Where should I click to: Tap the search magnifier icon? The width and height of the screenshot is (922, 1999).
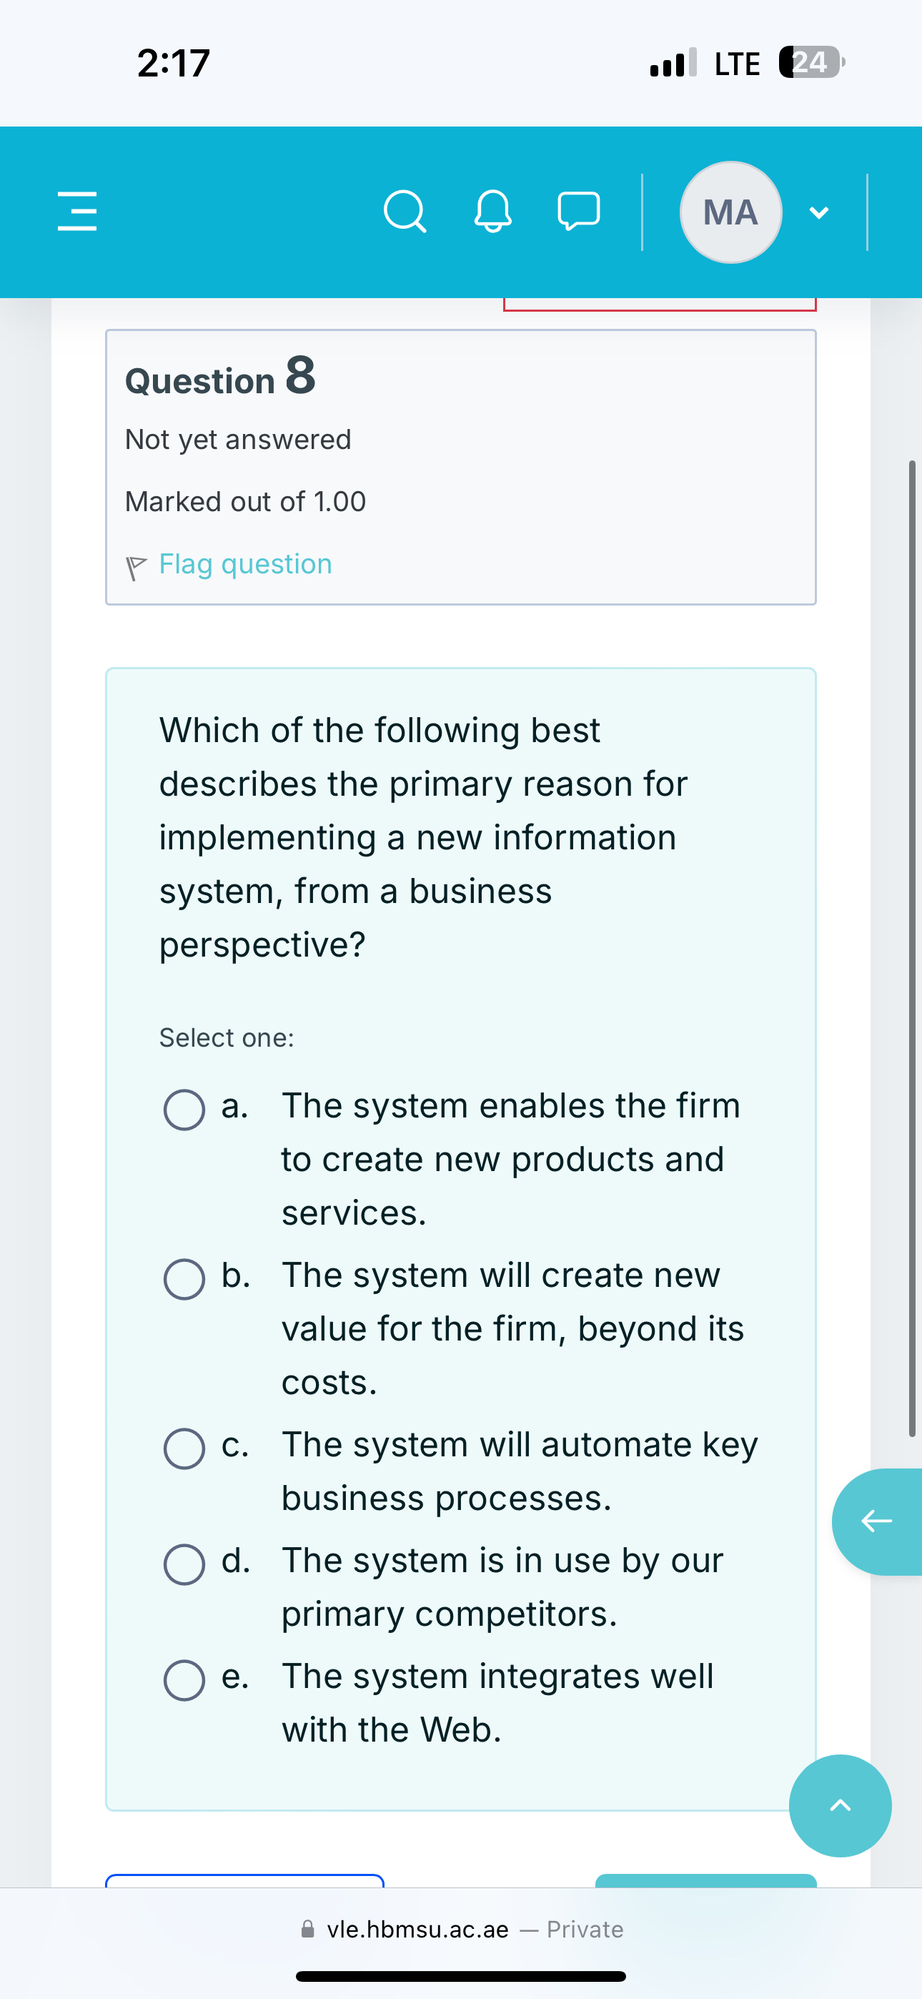[405, 212]
